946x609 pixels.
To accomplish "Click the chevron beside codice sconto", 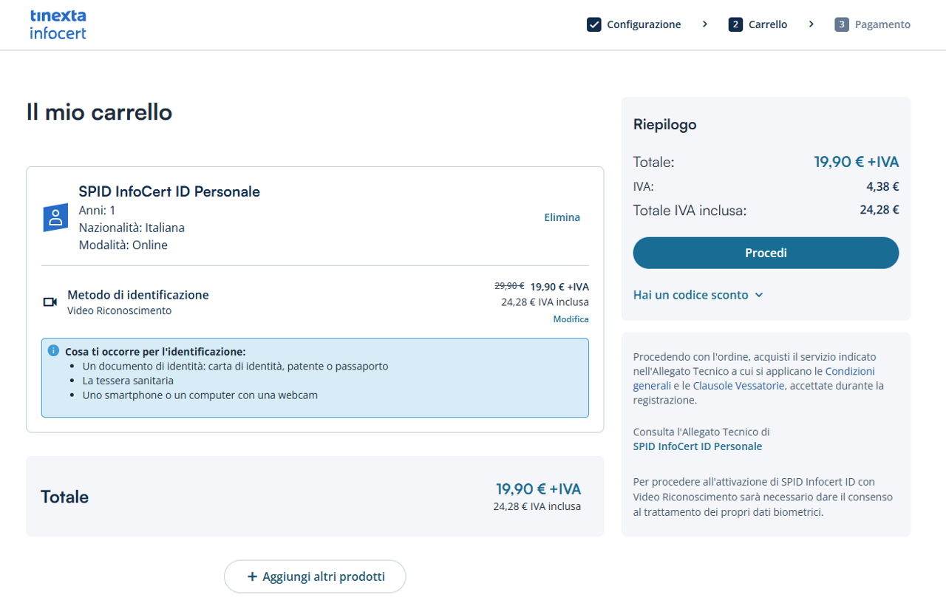I will click(759, 295).
